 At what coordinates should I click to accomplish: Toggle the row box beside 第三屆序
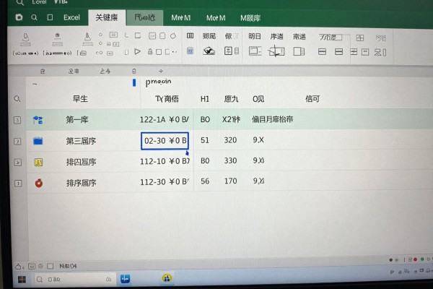[17, 142]
